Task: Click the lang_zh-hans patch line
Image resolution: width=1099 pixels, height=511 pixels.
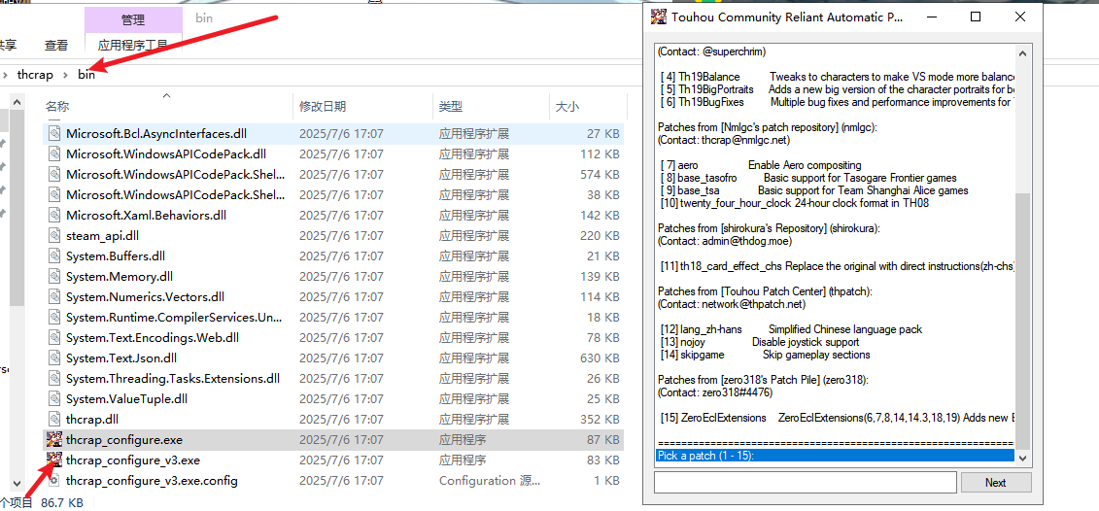Action: 791,328
